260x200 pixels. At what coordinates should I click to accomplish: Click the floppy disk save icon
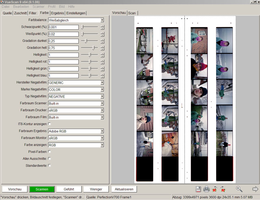(198, 189)
